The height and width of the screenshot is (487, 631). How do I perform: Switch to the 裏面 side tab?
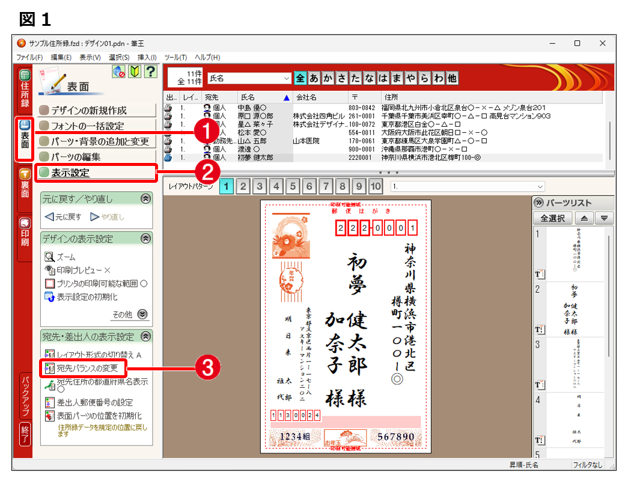(x=25, y=182)
